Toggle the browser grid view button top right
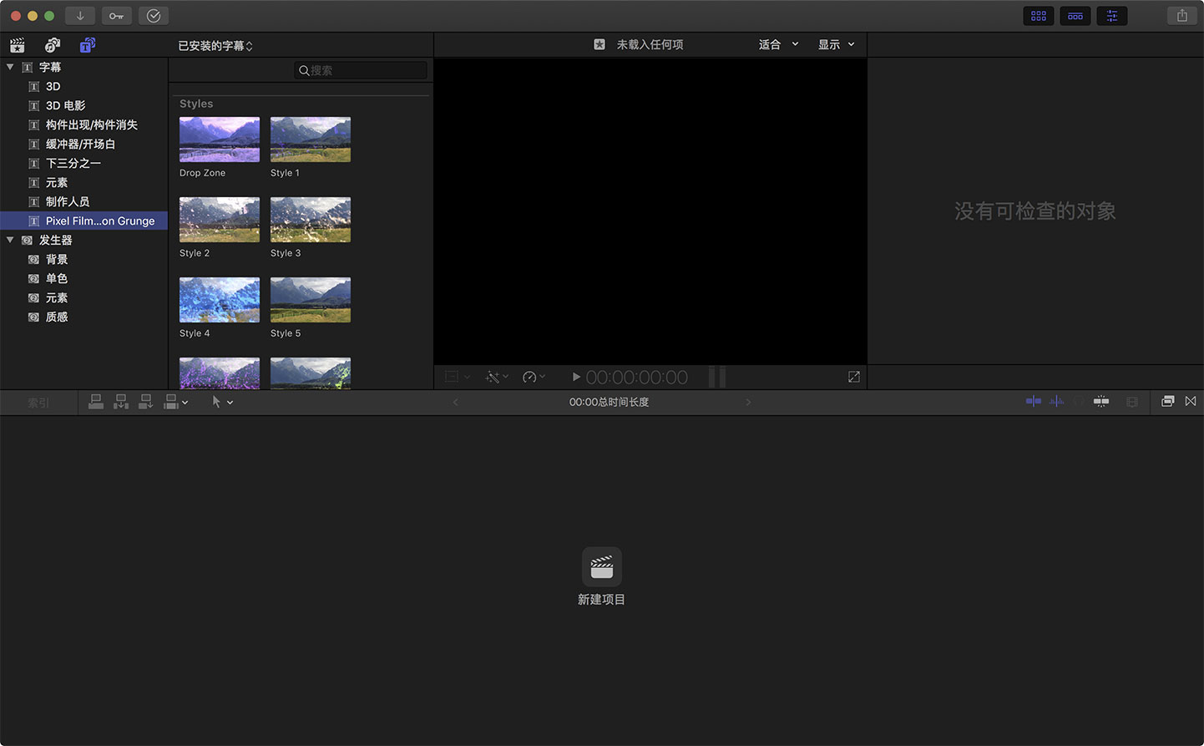1204x746 pixels. pyautogui.click(x=1038, y=15)
